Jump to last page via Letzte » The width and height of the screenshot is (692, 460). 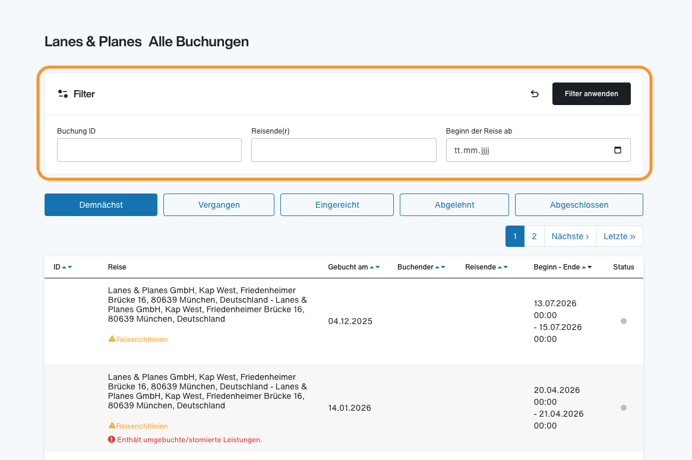(x=620, y=236)
